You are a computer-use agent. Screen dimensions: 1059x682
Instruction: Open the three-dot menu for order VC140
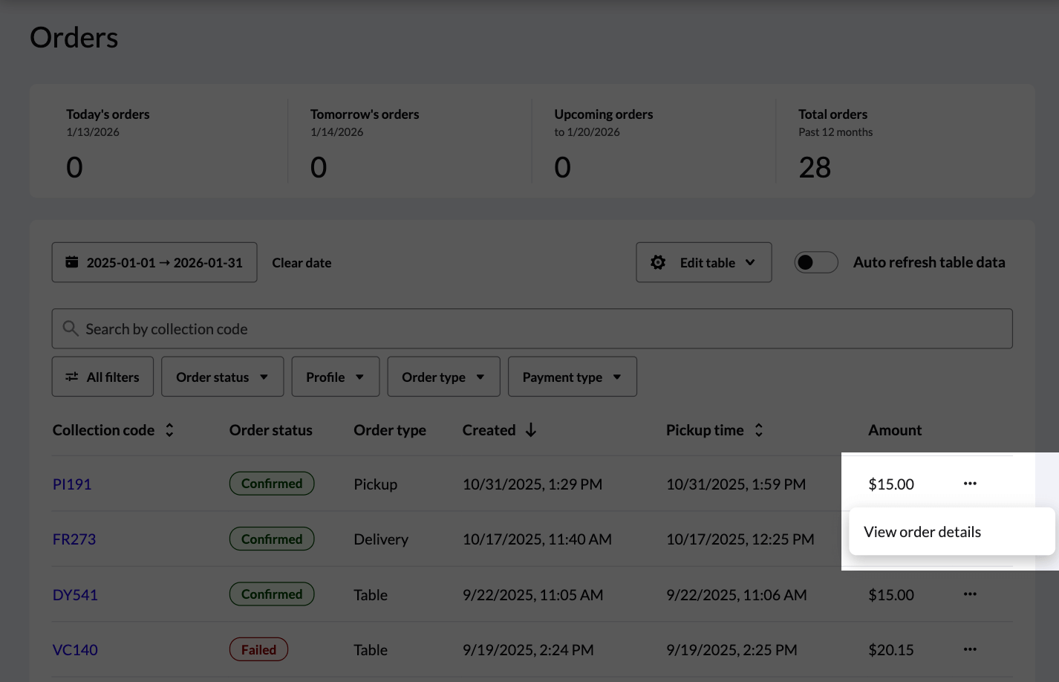[x=970, y=649]
